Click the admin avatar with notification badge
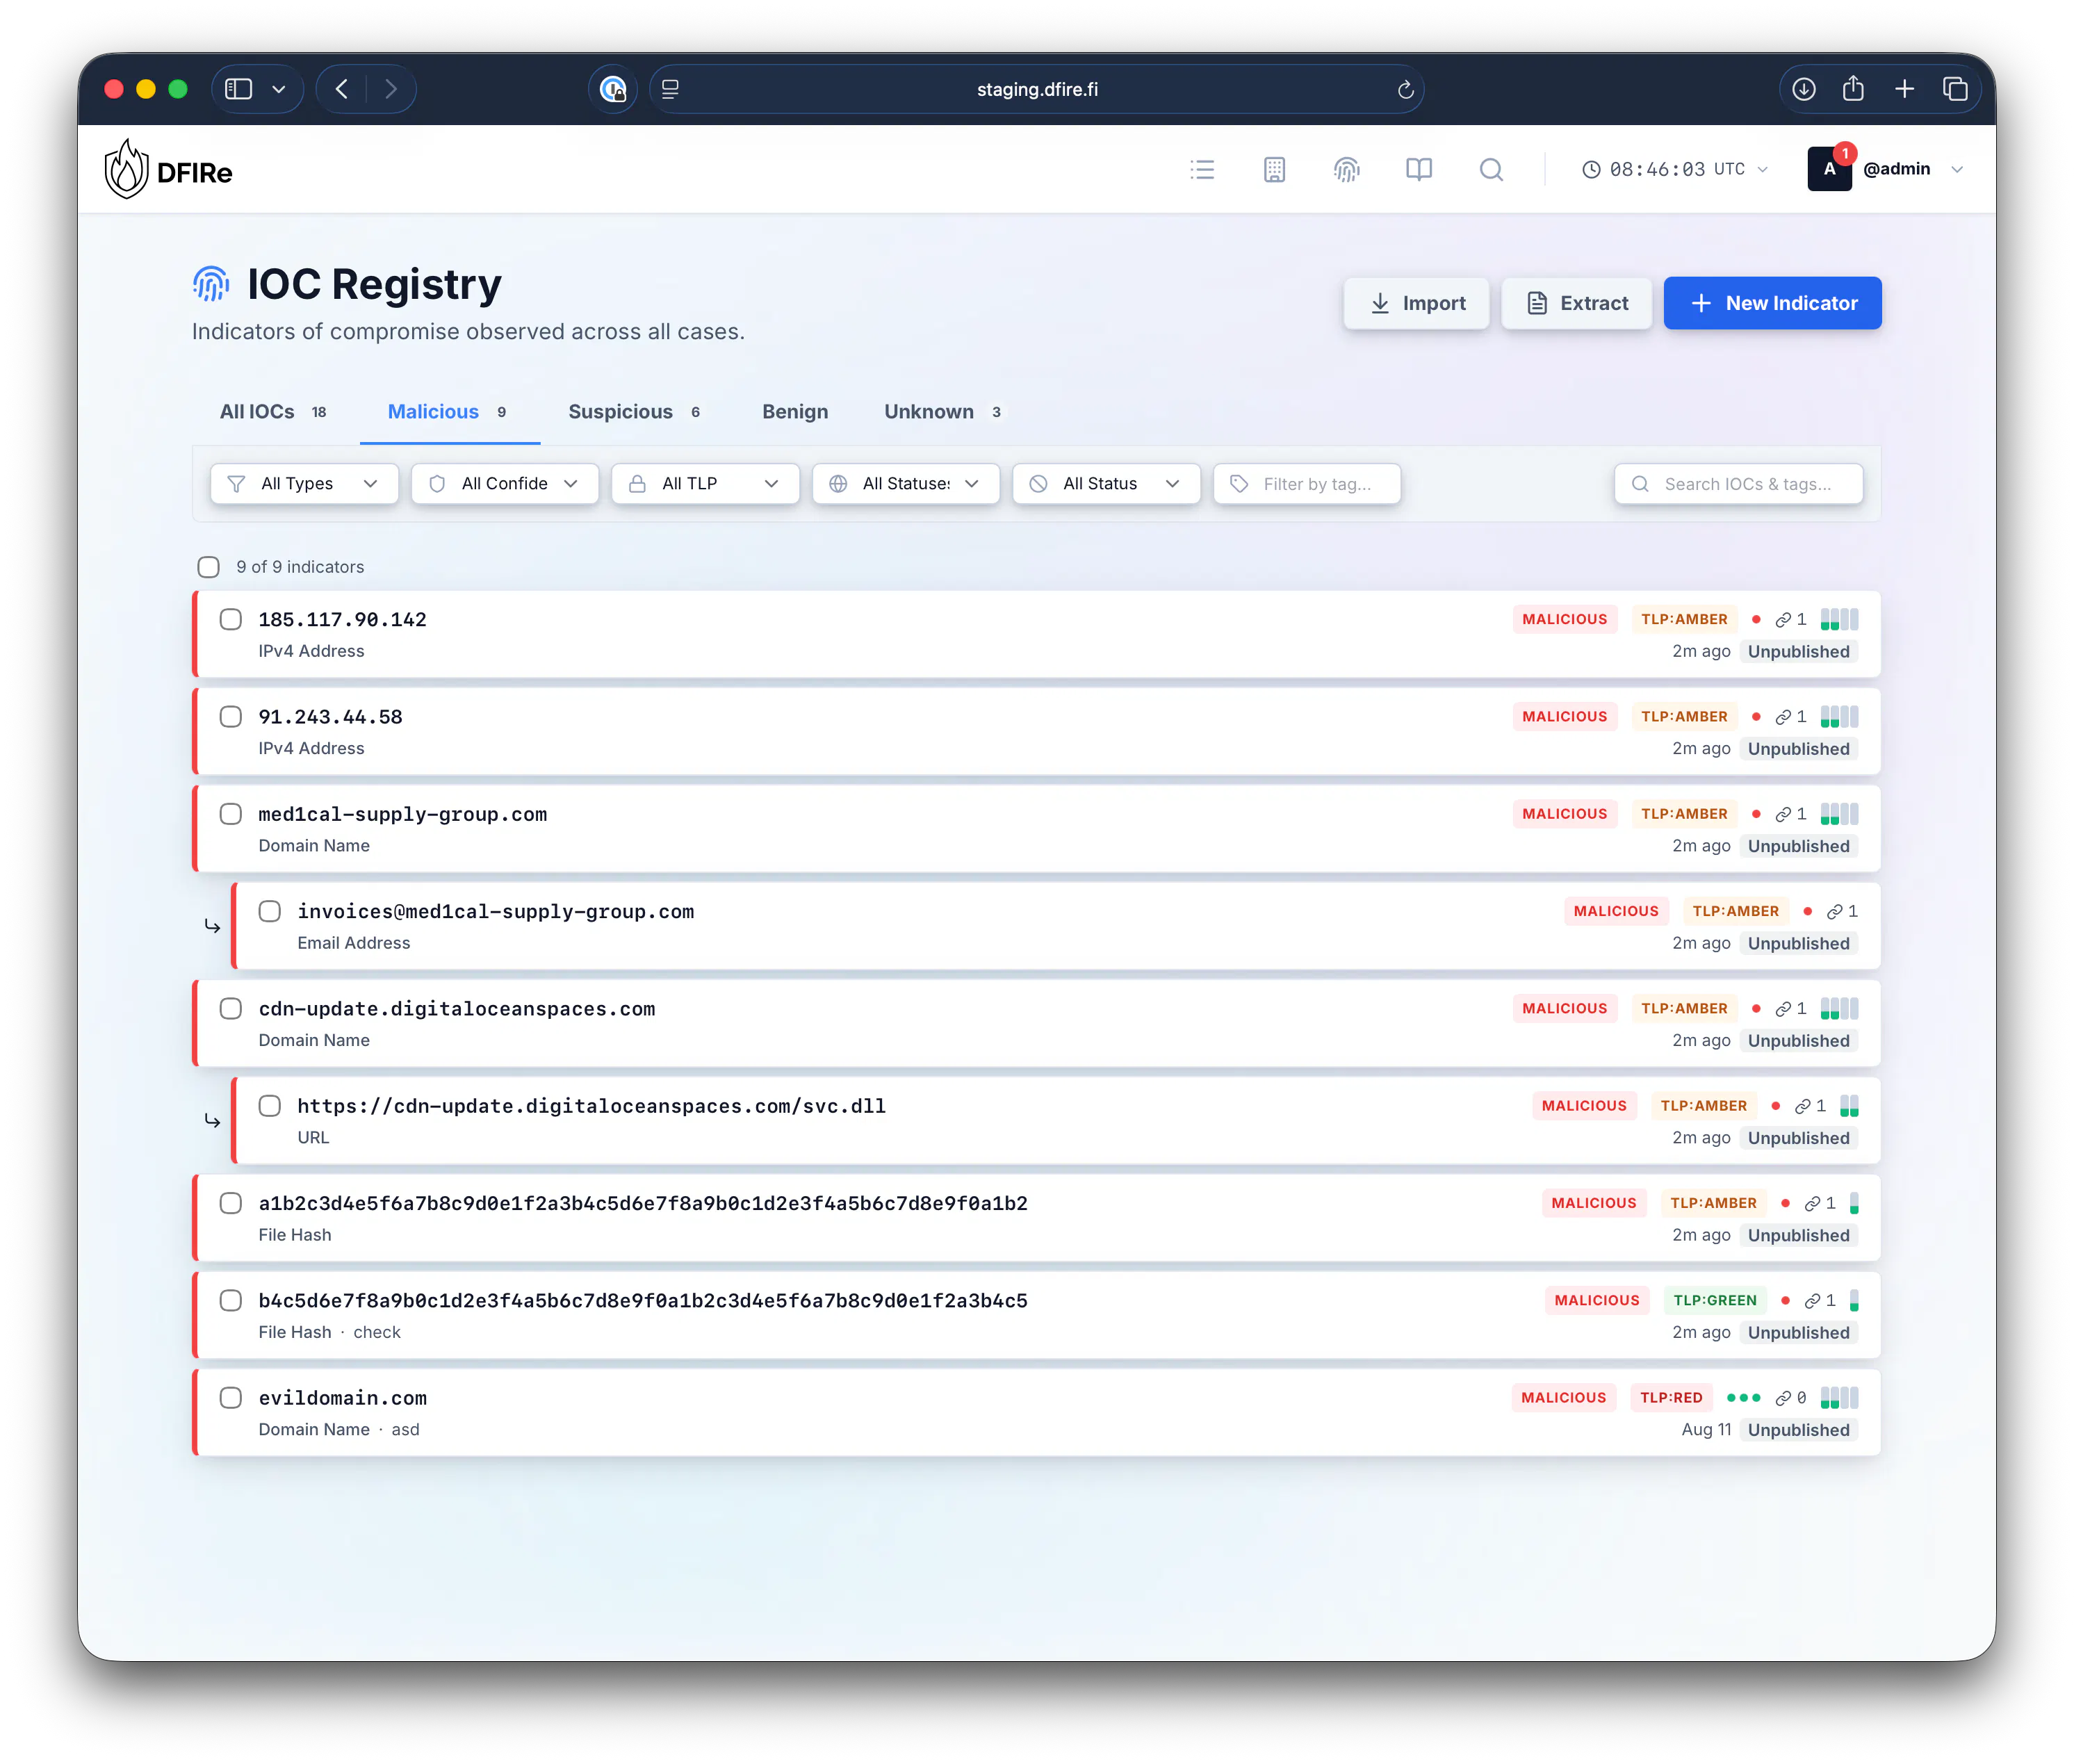 (1829, 168)
